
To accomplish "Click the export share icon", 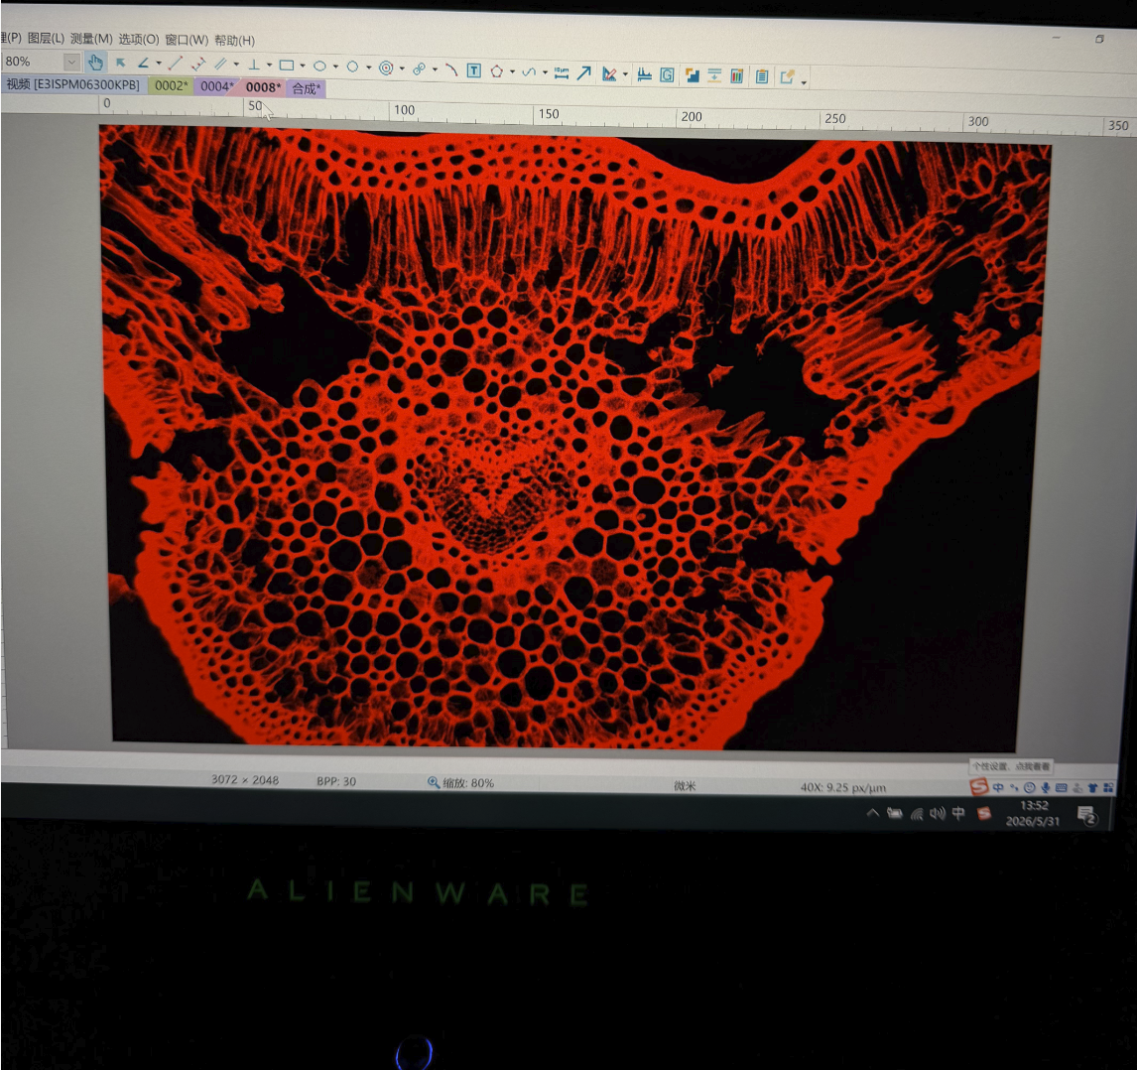I will coord(787,76).
